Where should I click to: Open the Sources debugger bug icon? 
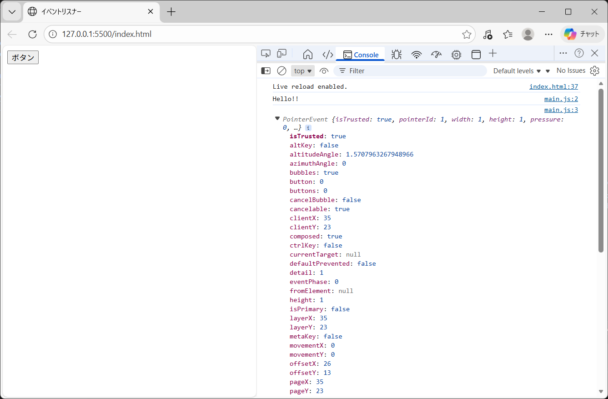(x=396, y=55)
